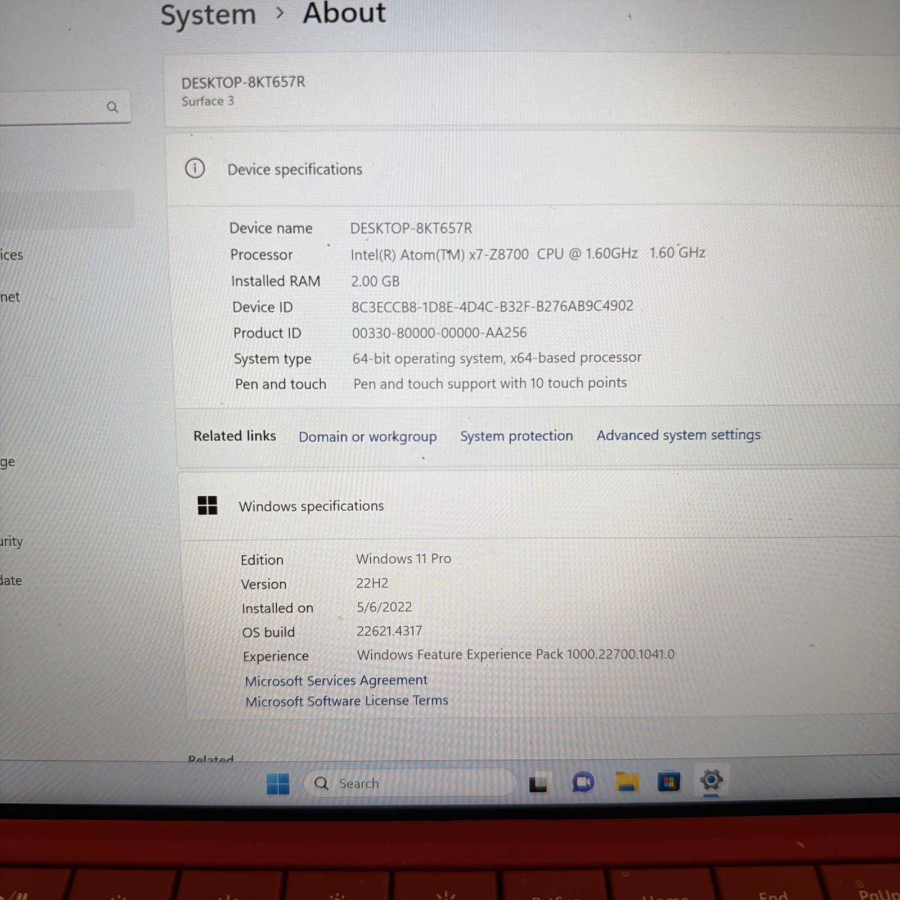The image size is (900, 900).
Task: Click the Windows logo beside Windows specifications
Action: coord(208,505)
